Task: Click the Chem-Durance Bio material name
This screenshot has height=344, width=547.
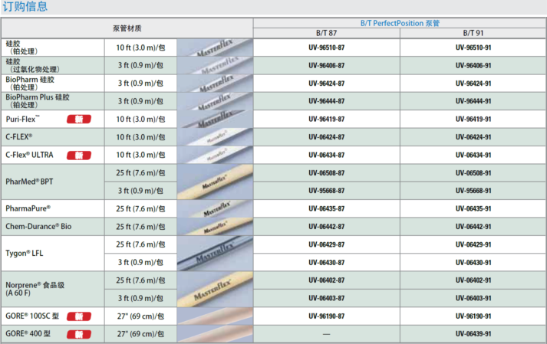Action: tap(38, 227)
